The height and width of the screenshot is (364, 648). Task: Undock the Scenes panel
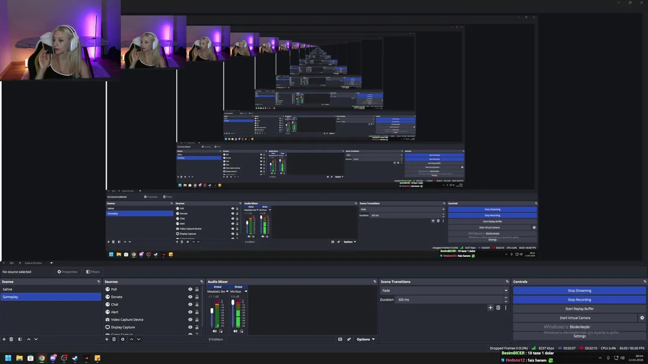pyautogui.click(x=99, y=282)
